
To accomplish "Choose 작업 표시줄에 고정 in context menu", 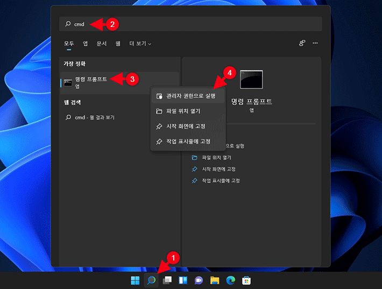I will point(188,142).
